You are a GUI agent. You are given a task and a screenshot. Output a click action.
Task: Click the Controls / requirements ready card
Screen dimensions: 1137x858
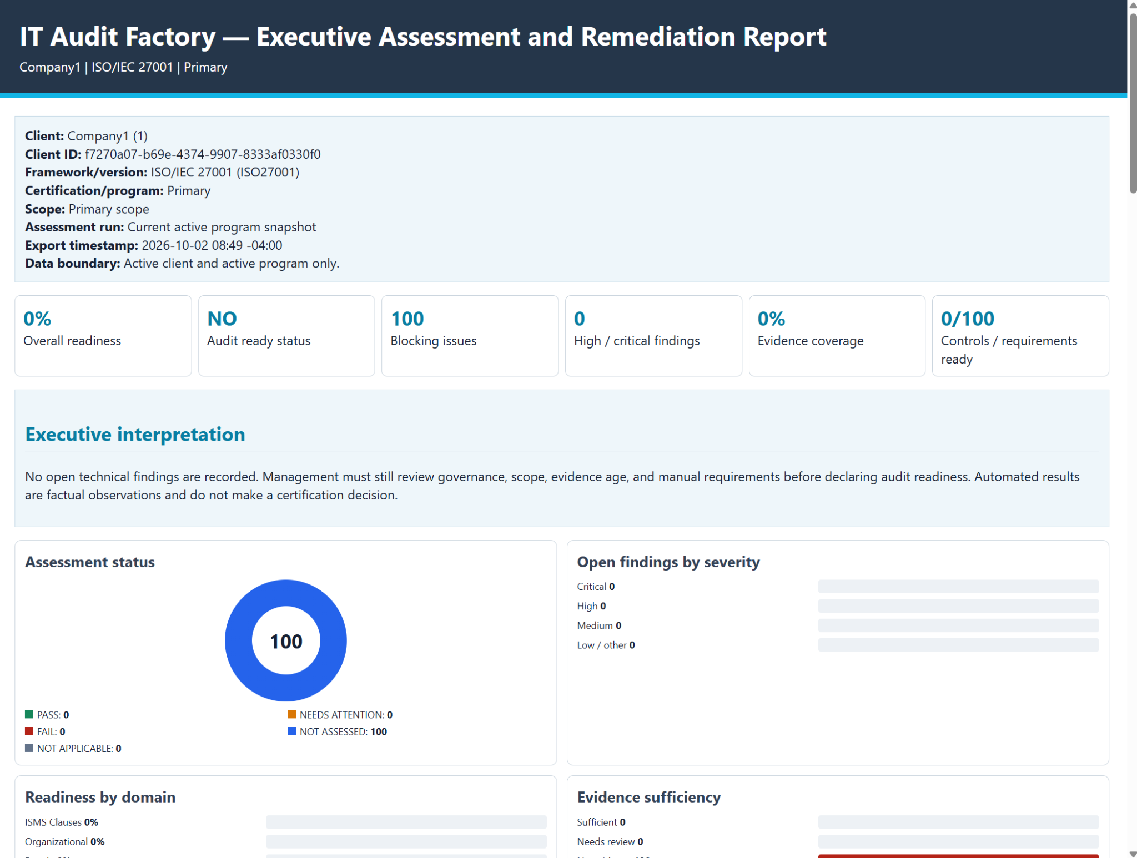tap(1020, 336)
